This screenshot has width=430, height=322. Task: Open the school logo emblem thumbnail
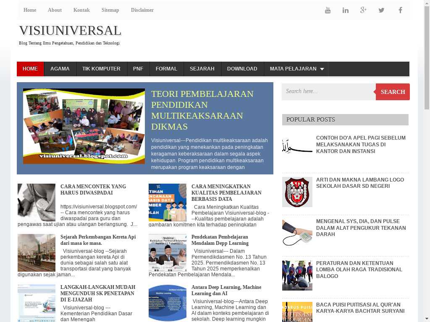[297, 192]
